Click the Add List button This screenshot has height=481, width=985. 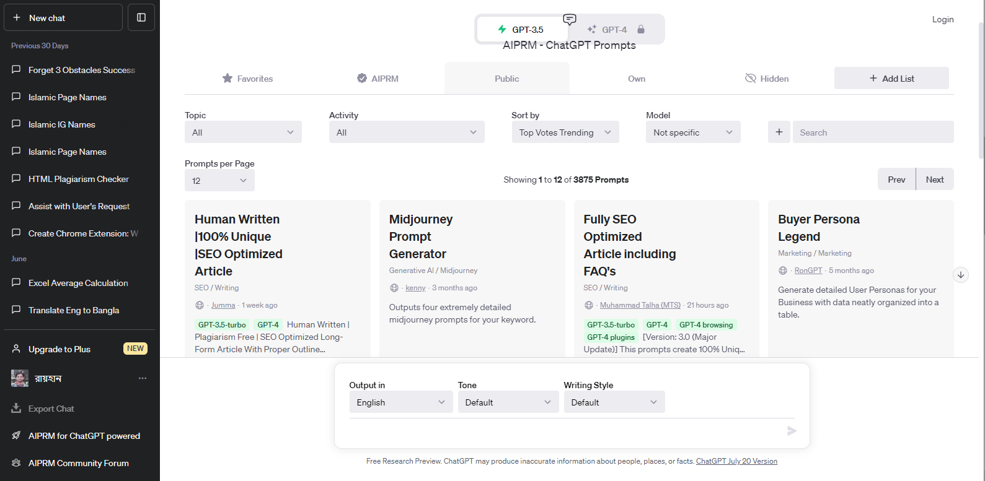[891, 79]
